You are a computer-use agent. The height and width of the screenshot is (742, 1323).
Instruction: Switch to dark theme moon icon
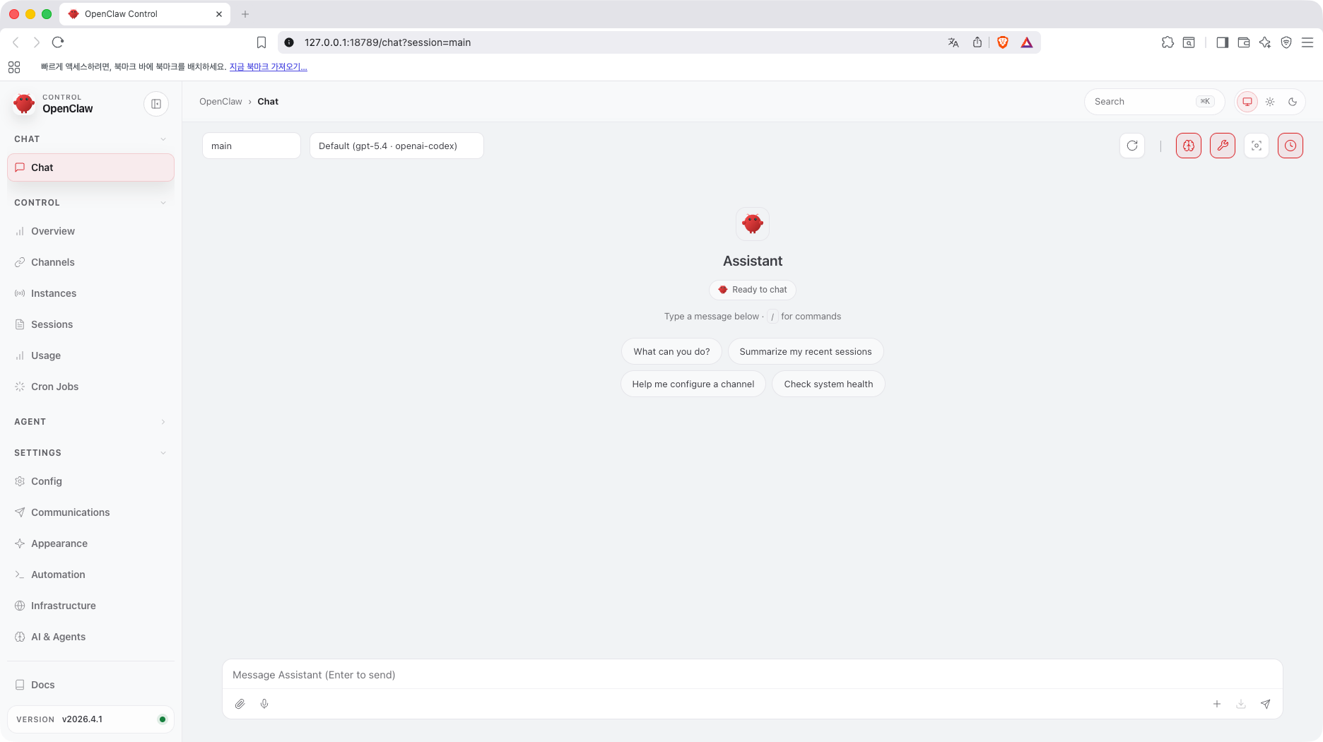(x=1293, y=102)
